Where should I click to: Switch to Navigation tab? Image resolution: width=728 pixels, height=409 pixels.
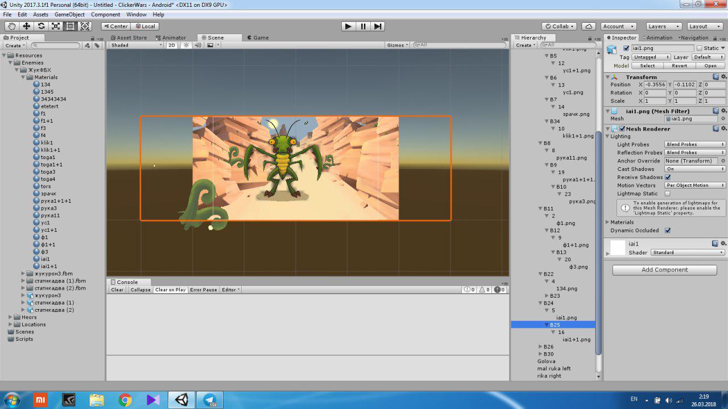point(694,37)
